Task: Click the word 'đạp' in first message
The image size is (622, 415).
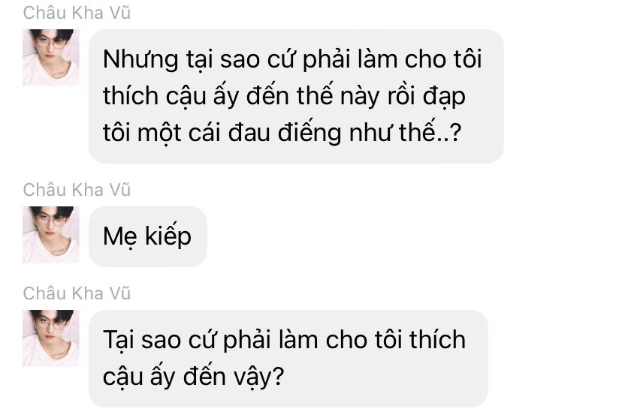Action: pos(444,98)
